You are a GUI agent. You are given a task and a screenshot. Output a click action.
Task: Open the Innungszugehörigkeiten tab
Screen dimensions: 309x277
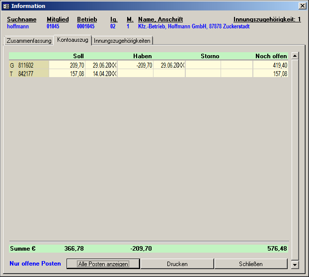122,41
